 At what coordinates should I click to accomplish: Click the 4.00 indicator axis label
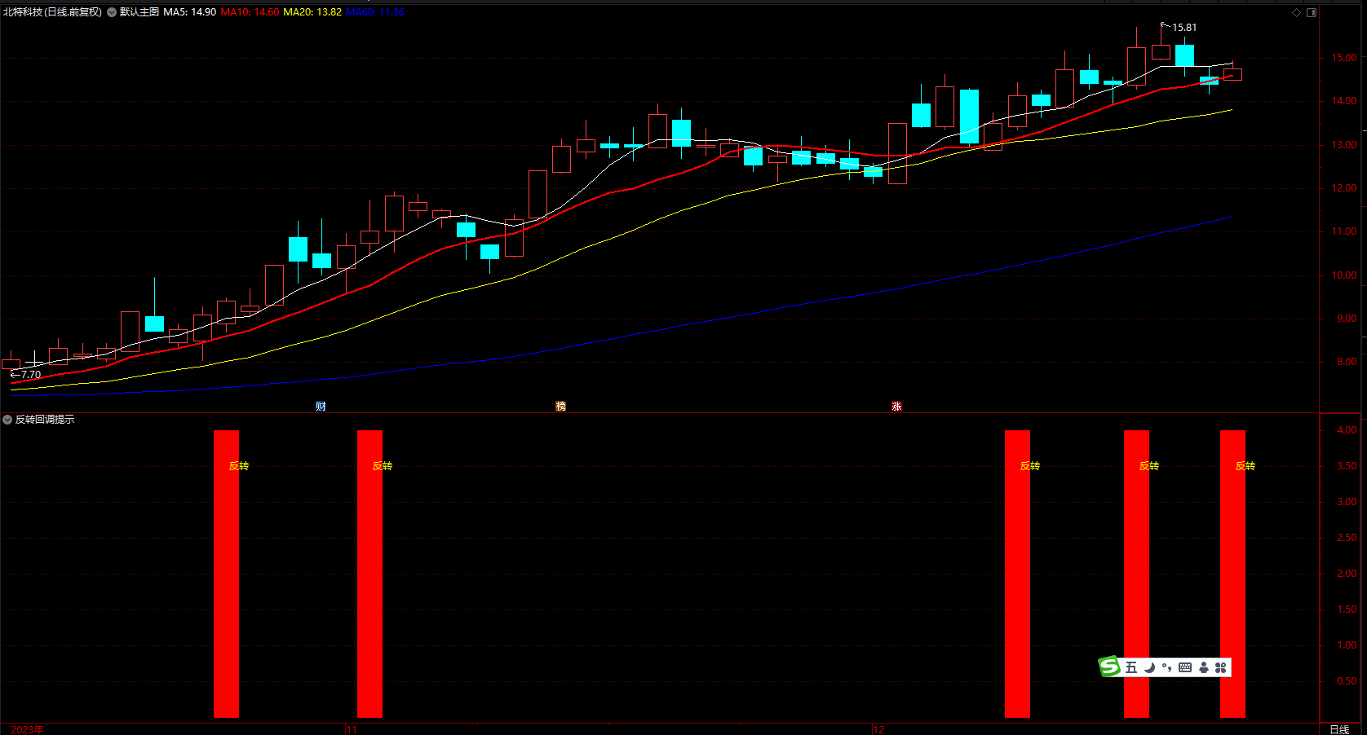click(x=1347, y=430)
